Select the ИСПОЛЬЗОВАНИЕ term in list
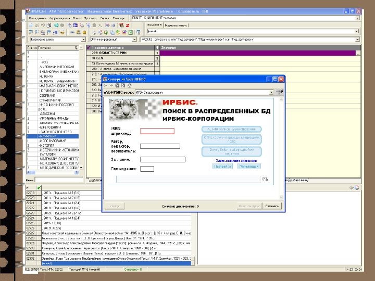 pyautogui.click(x=53, y=140)
